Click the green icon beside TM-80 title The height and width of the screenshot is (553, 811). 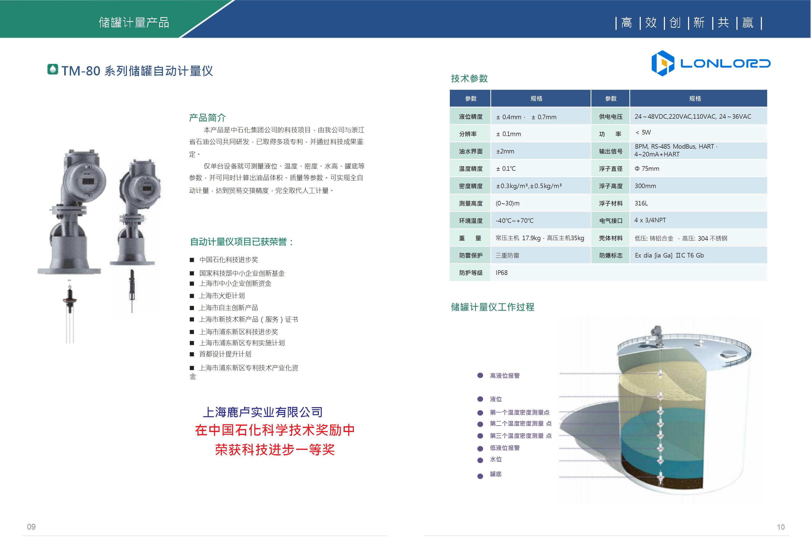coord(53,69)
